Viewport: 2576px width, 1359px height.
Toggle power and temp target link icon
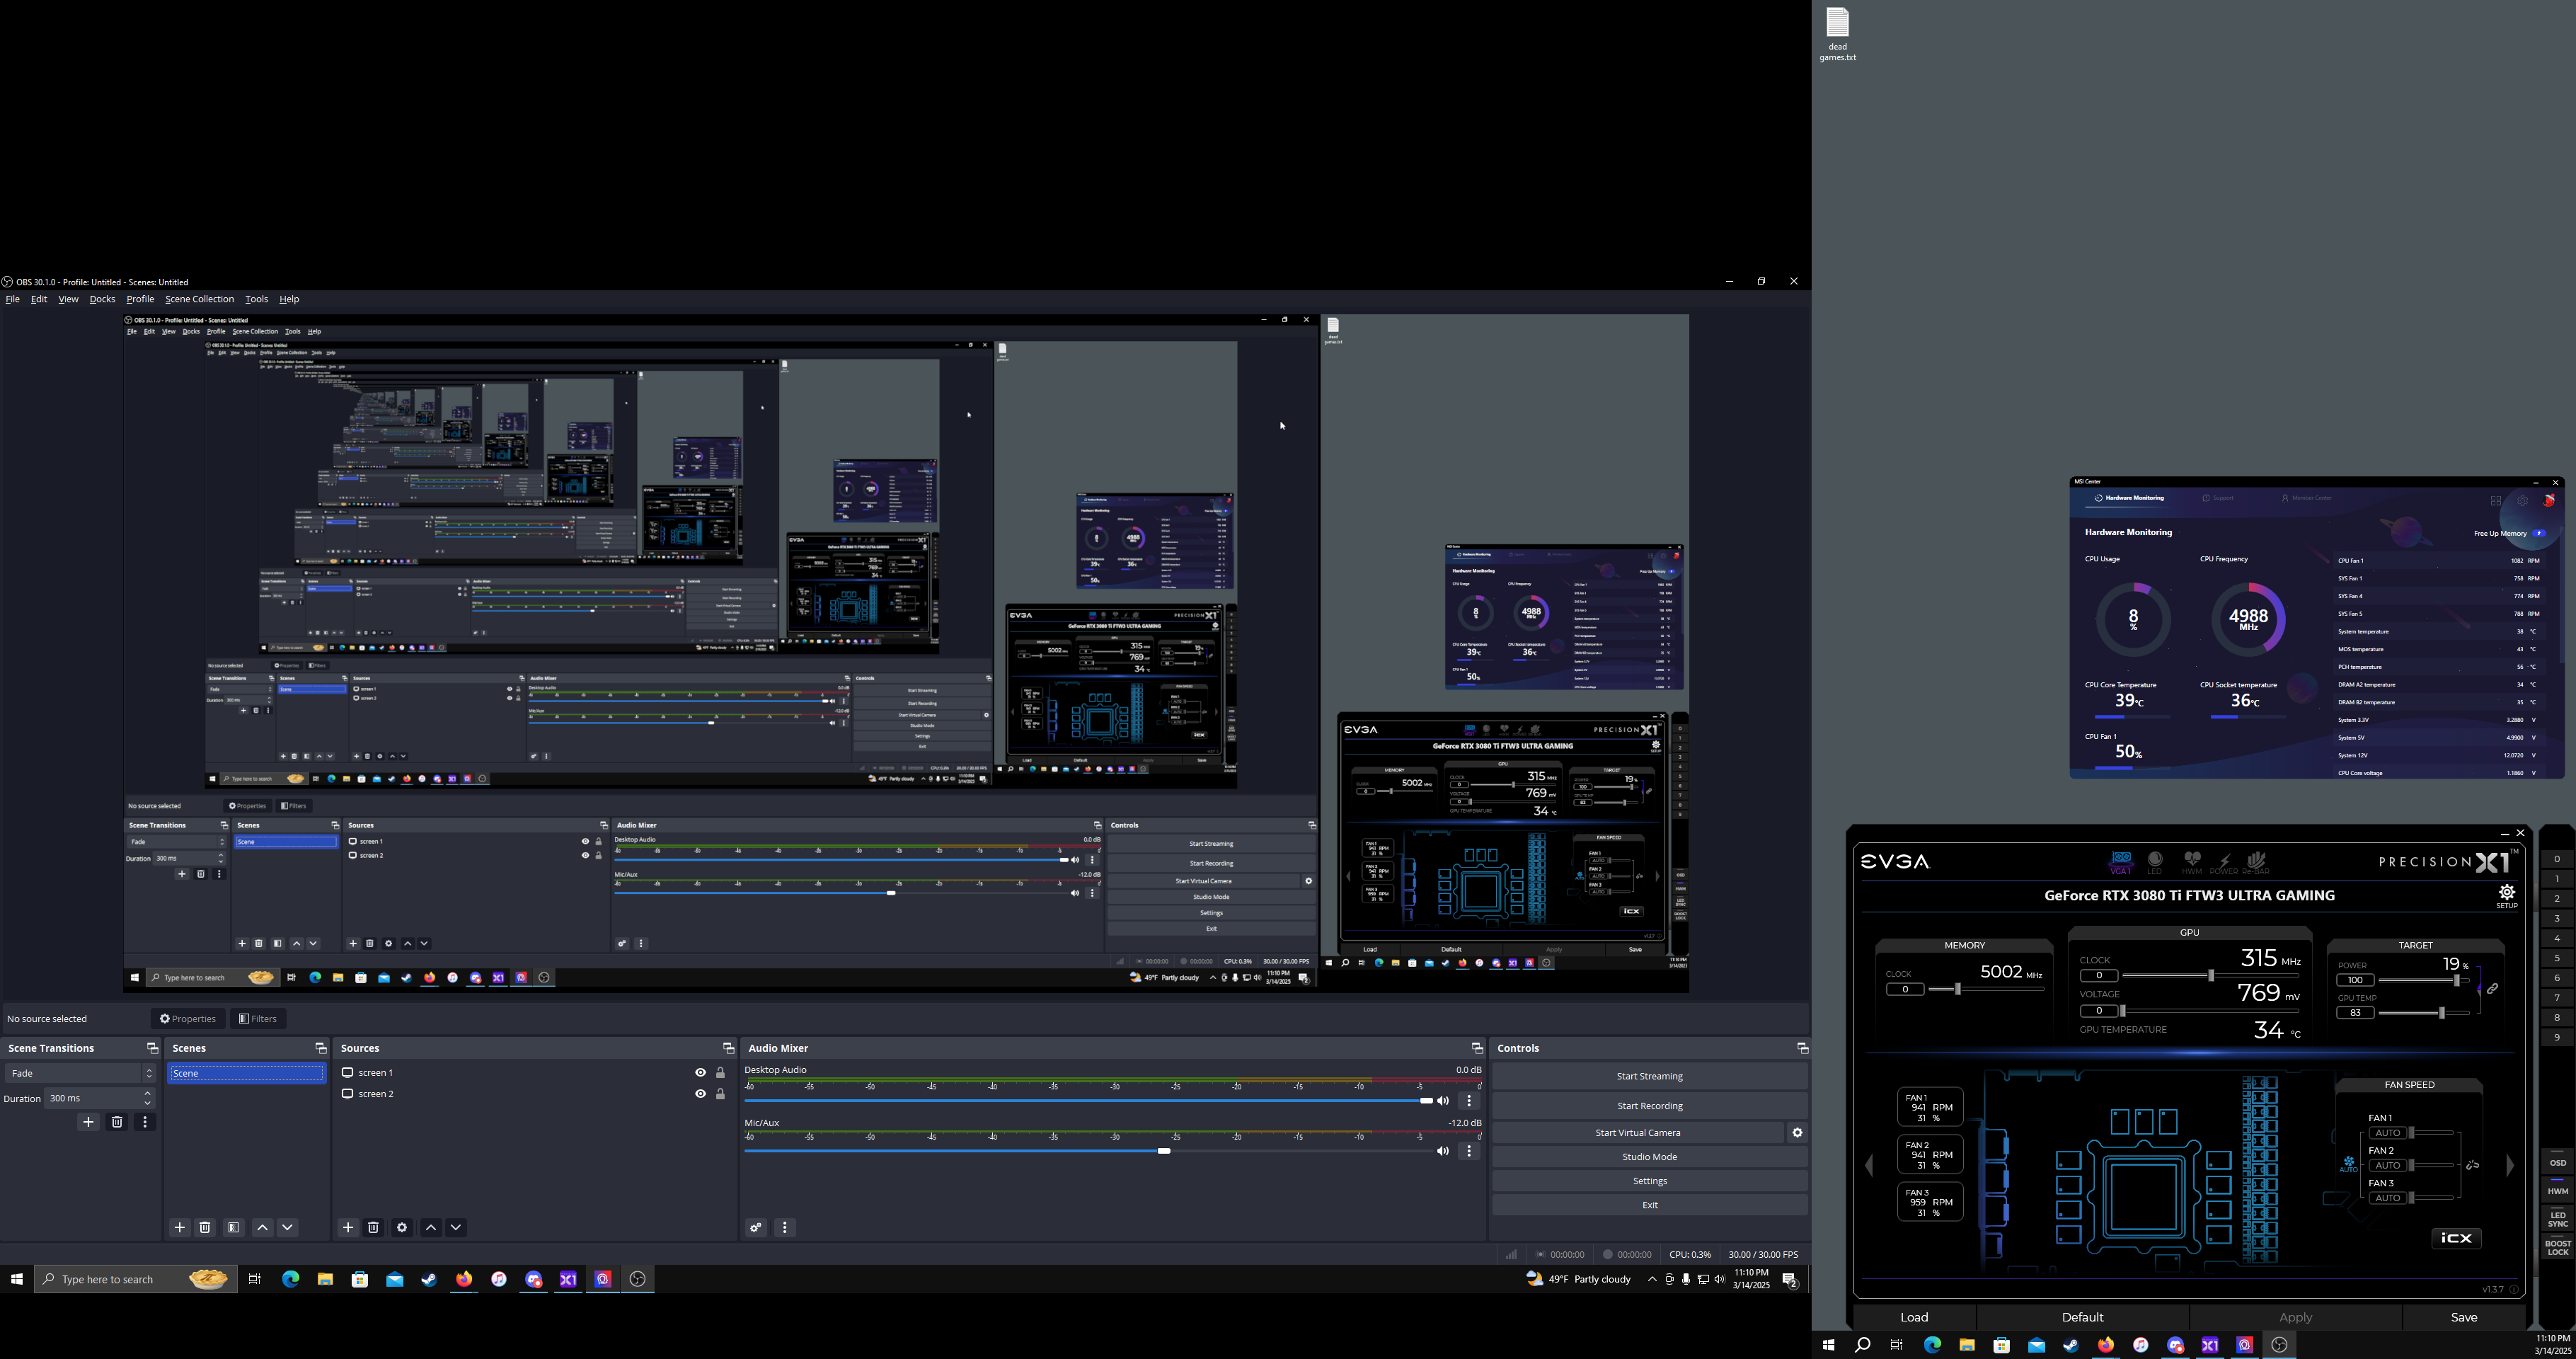click(2492, 989)
